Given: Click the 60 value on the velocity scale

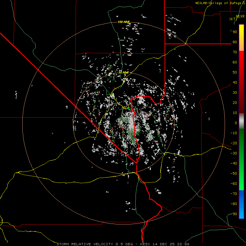Looking at the screenshot, I should point(235,62).
